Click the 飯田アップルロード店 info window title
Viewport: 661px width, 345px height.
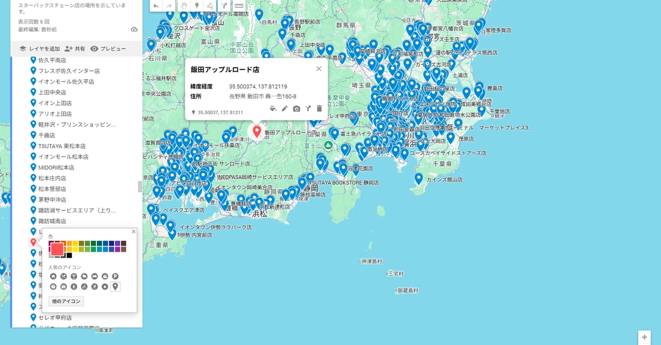tap(225, 70)
